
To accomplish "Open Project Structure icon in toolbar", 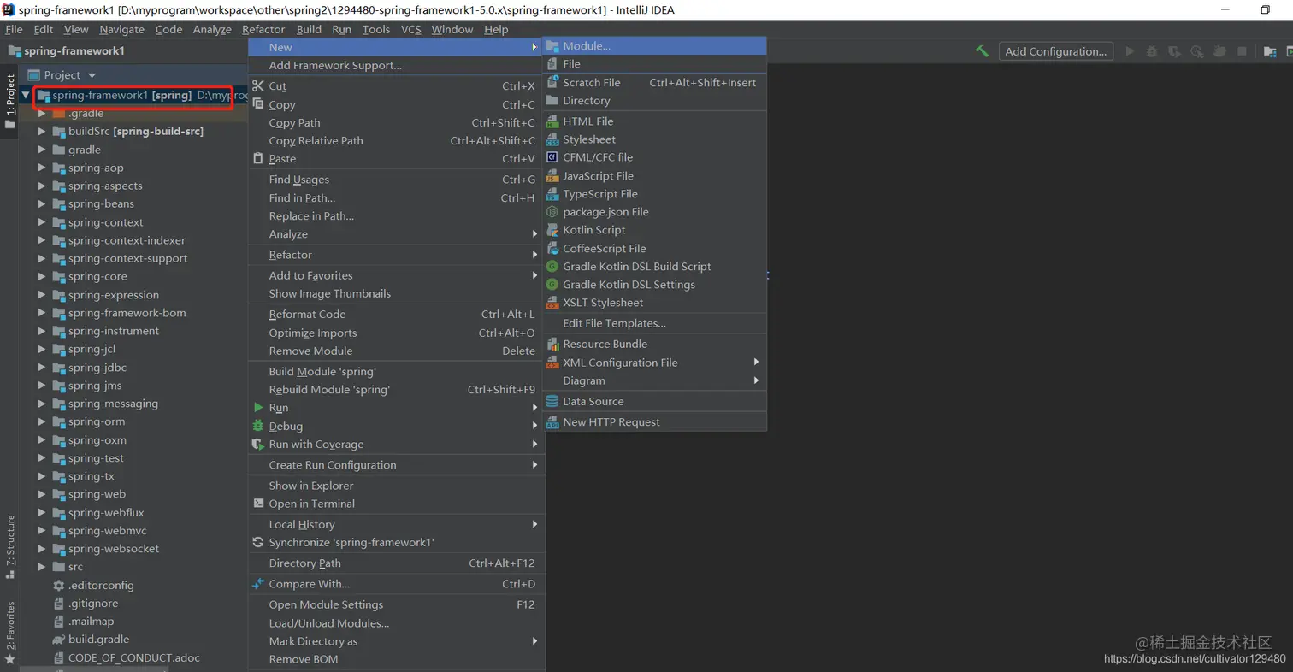I will pos(1271,51).
